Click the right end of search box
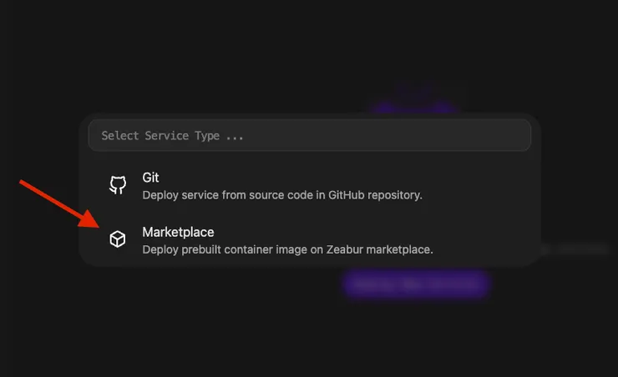Viewport: 618px width, 377px height. [x=514, y=135]
